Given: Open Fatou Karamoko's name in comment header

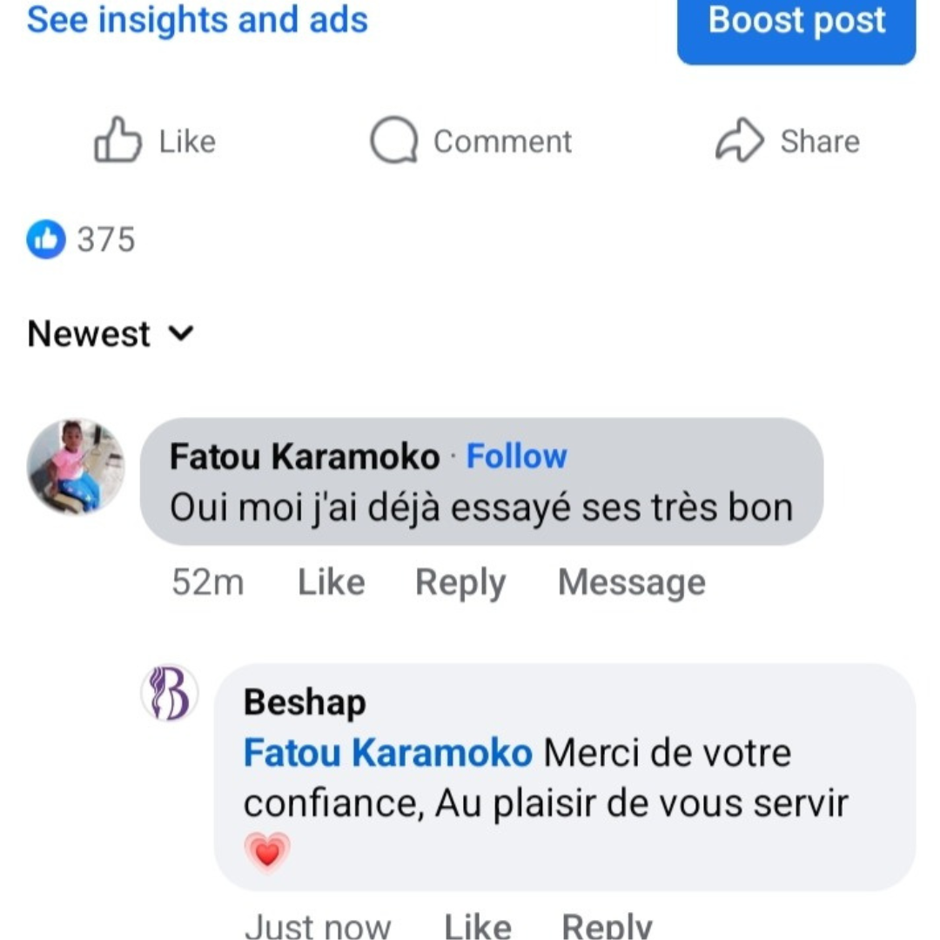Looking at the screenshot, I should (x=305, y=456).
